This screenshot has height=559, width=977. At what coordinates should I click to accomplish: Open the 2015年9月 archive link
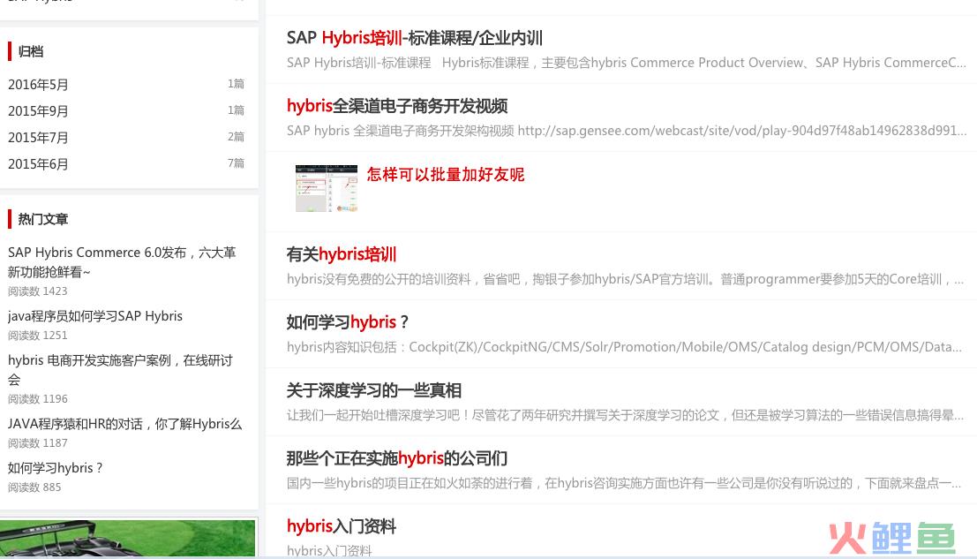(x=38, y=111)
